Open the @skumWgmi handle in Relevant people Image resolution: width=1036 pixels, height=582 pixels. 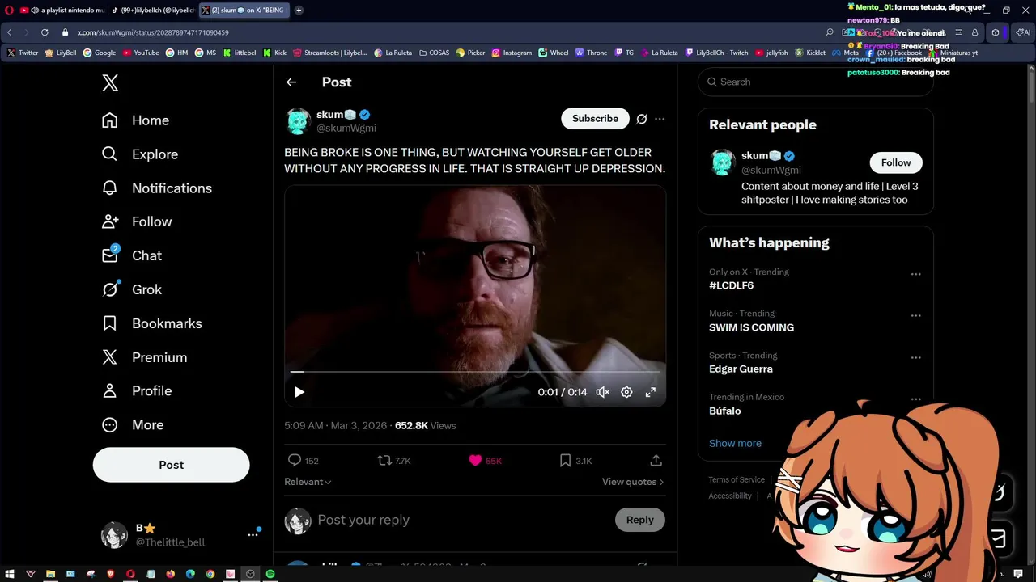pyautogui.click(x=771, y=170)
